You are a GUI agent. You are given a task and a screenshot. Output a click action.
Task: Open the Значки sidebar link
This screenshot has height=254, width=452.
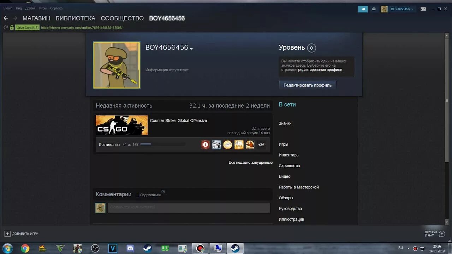click(285, 123)
